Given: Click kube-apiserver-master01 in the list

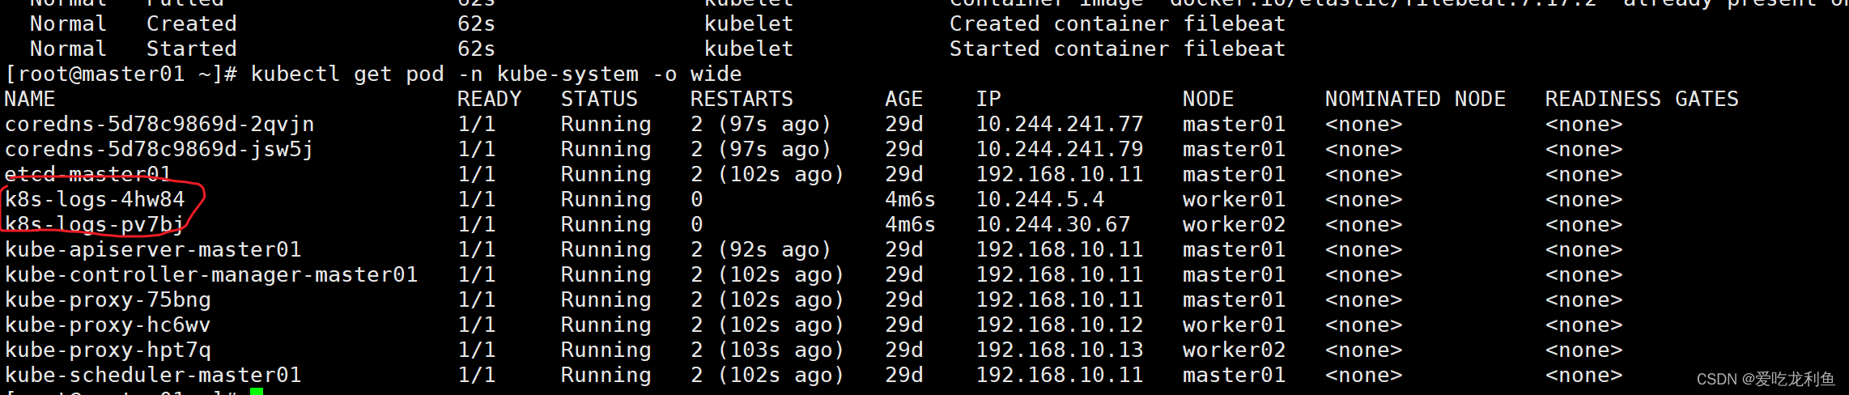Looking at the screenshot, I should [x=153, y=249].
